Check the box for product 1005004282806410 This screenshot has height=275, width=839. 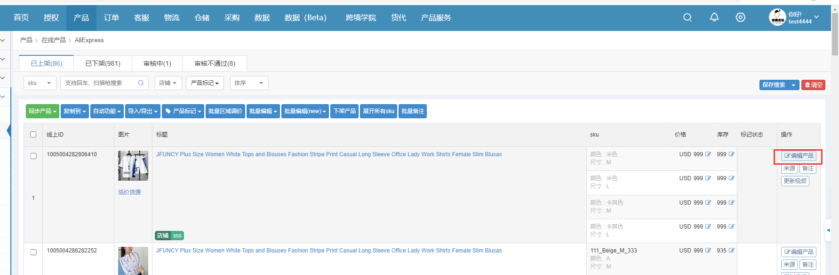(33, 156)
